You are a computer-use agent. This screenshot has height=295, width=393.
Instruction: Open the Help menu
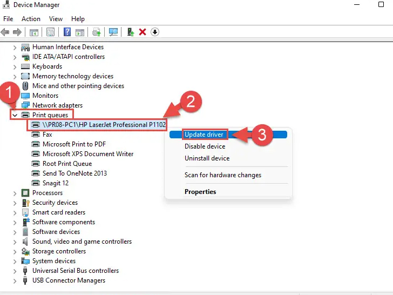78,19
